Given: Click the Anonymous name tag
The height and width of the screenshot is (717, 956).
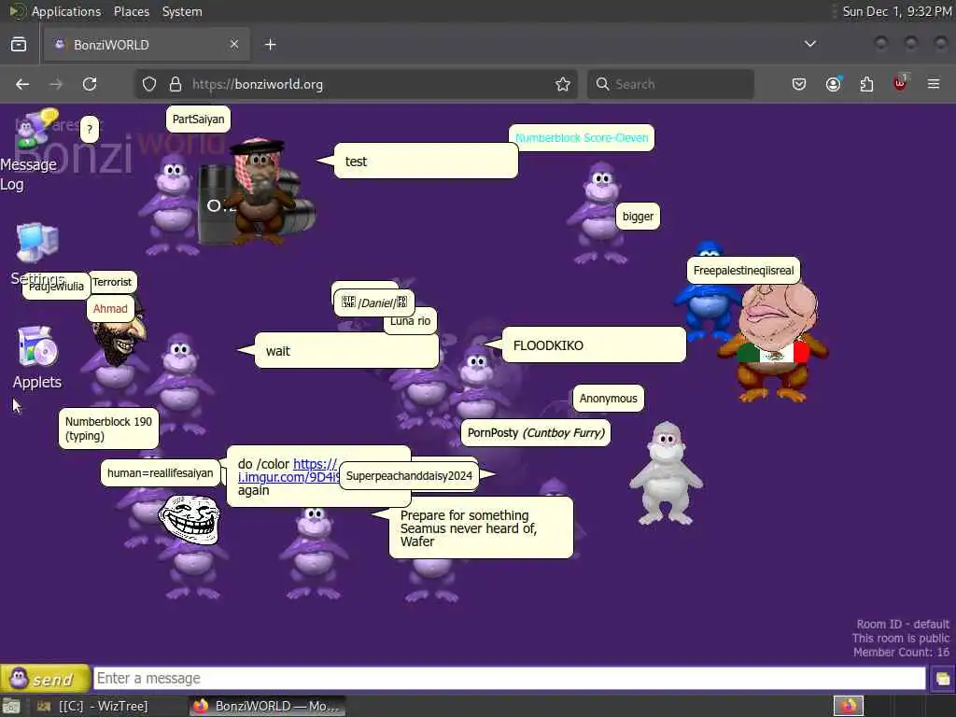Looking at the screenshot, I should coord(608,398).
